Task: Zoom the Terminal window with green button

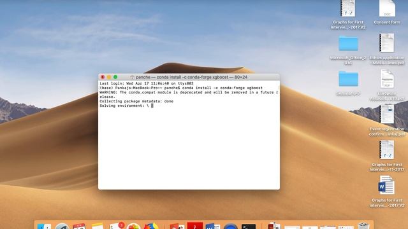Action: click(x=115, y=77)
